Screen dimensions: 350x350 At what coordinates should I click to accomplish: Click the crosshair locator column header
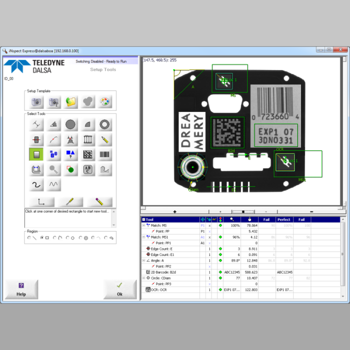click(x=202, y=219)
